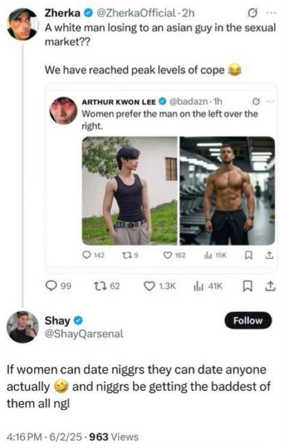The height and width of the screenshot is (448, 284).
Task: Open the @ZherkaOfficial handle link
Action: 136,13
